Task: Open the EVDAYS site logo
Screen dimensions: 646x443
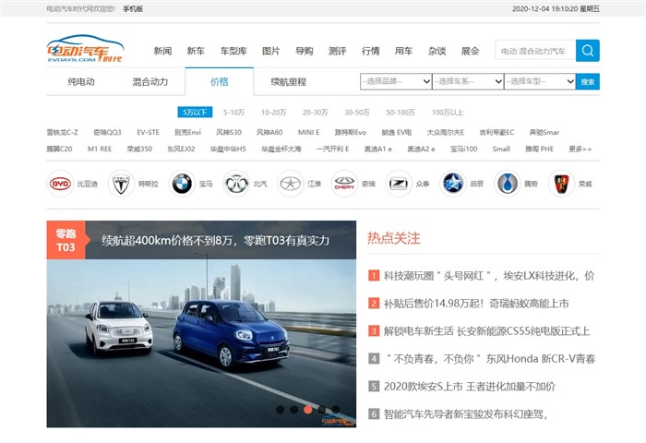Action: 85,49
